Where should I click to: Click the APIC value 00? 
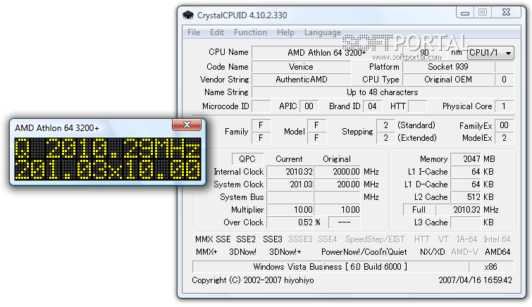point(309,106)
